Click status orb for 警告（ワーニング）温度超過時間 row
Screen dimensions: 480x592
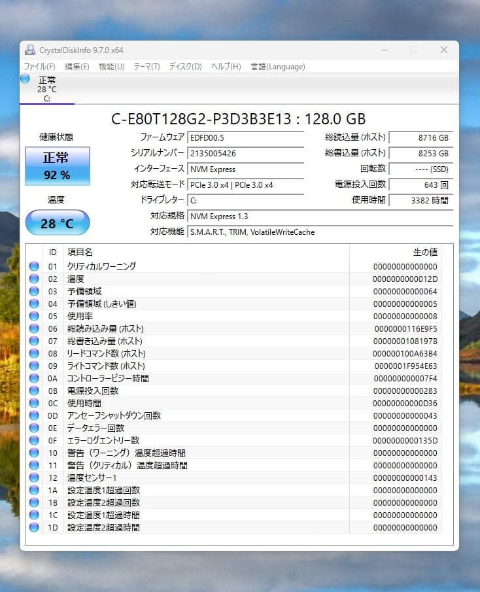(x=34, y=453)
